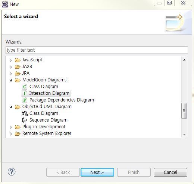
Task: Open help with the question mark icon
Action: [12, 172]
